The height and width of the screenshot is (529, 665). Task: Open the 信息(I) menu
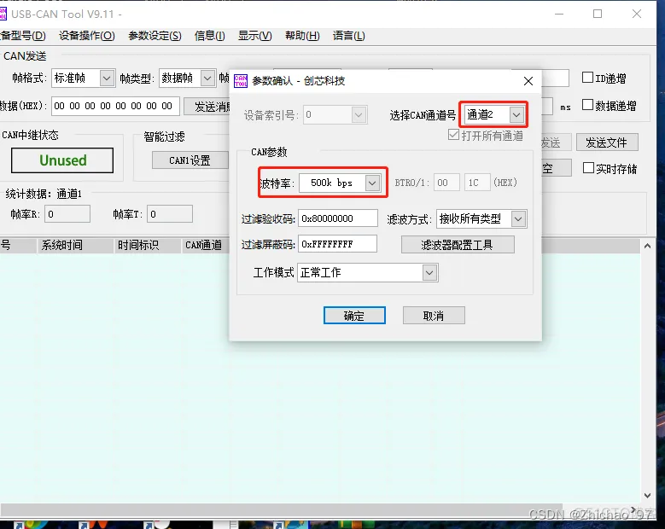209,36
